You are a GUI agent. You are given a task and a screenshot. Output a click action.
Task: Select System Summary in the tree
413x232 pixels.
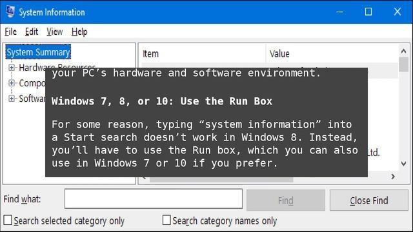(x=38, y=52)
